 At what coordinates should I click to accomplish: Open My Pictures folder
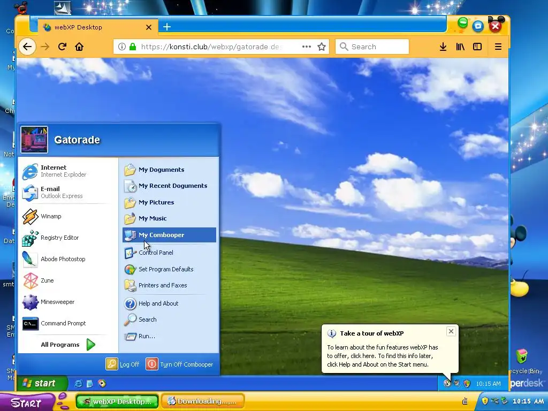(169, 202)
